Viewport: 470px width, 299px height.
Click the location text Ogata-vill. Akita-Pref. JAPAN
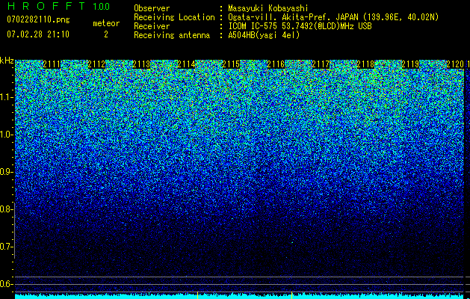click(x=293, y=17)
